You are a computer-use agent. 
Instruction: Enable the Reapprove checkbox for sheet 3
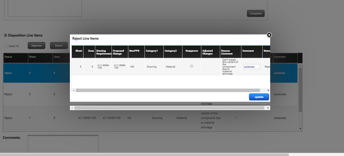click(191, 66)
